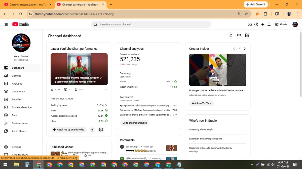Show hidden system tray icons
This screenshot has height=169, width=302.
pos(252,164)
